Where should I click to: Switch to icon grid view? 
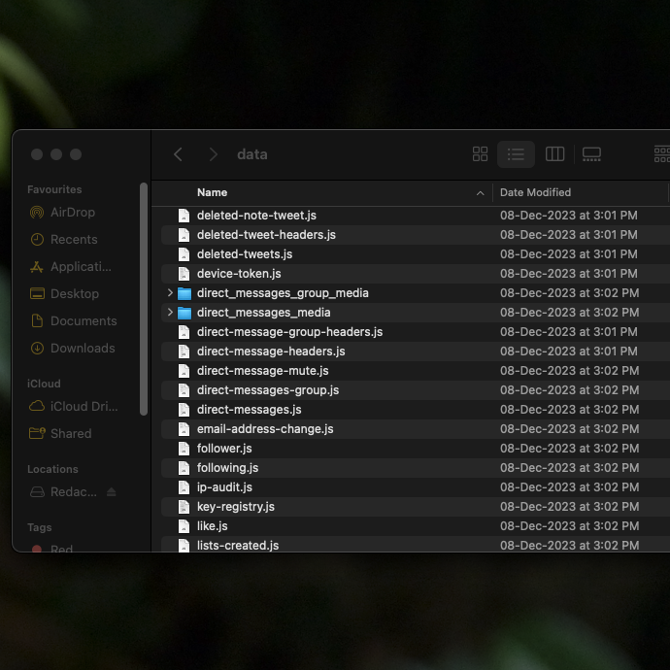(x=480, y=154)
